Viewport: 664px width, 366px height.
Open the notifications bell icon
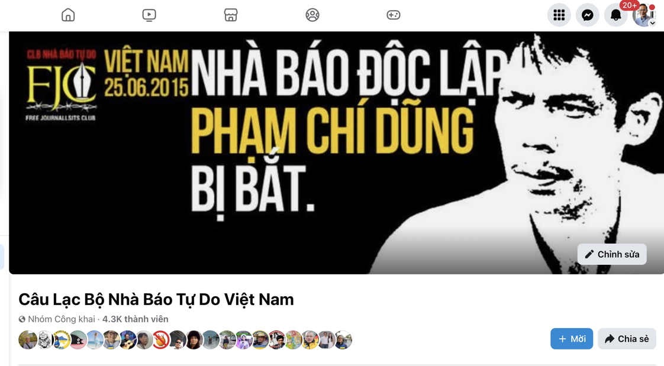615,15
